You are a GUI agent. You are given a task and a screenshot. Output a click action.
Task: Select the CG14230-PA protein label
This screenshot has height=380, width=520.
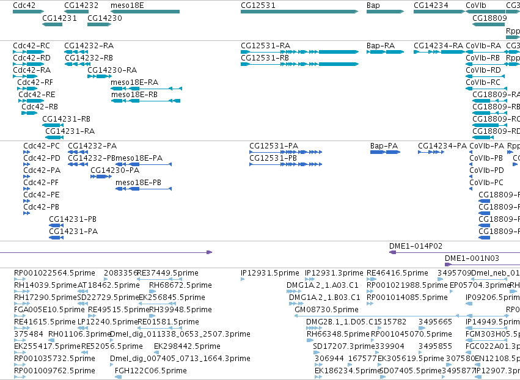[x=115, y=170]
